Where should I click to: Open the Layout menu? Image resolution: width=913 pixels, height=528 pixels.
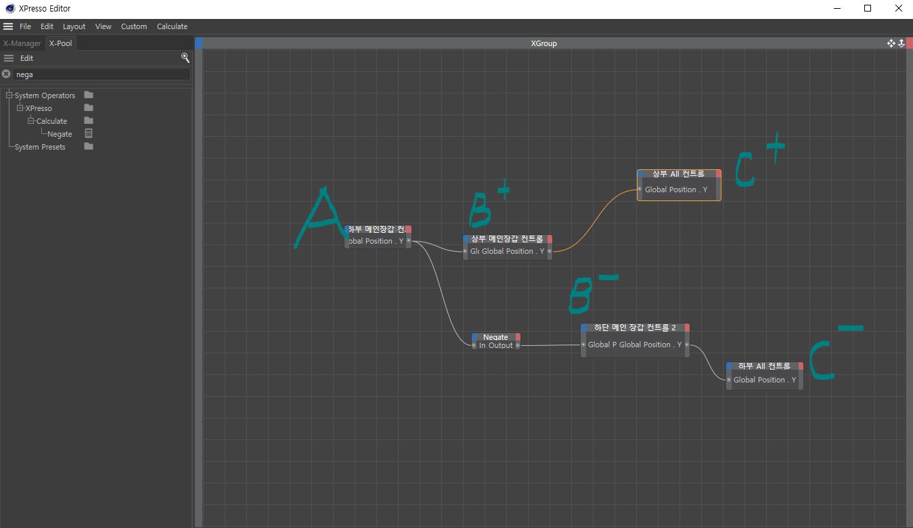(x=74, y=26)
